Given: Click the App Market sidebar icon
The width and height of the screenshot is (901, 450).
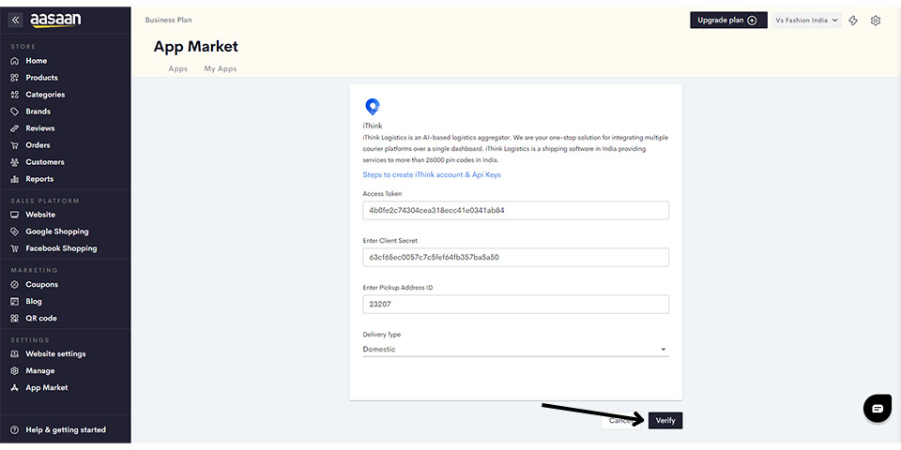Looking at the screenshot, I should coord(15,388).
